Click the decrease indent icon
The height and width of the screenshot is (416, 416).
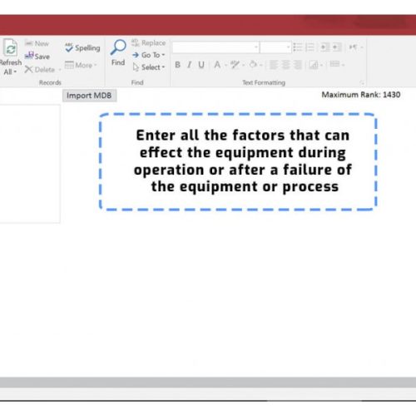click(x=324, y=47)
